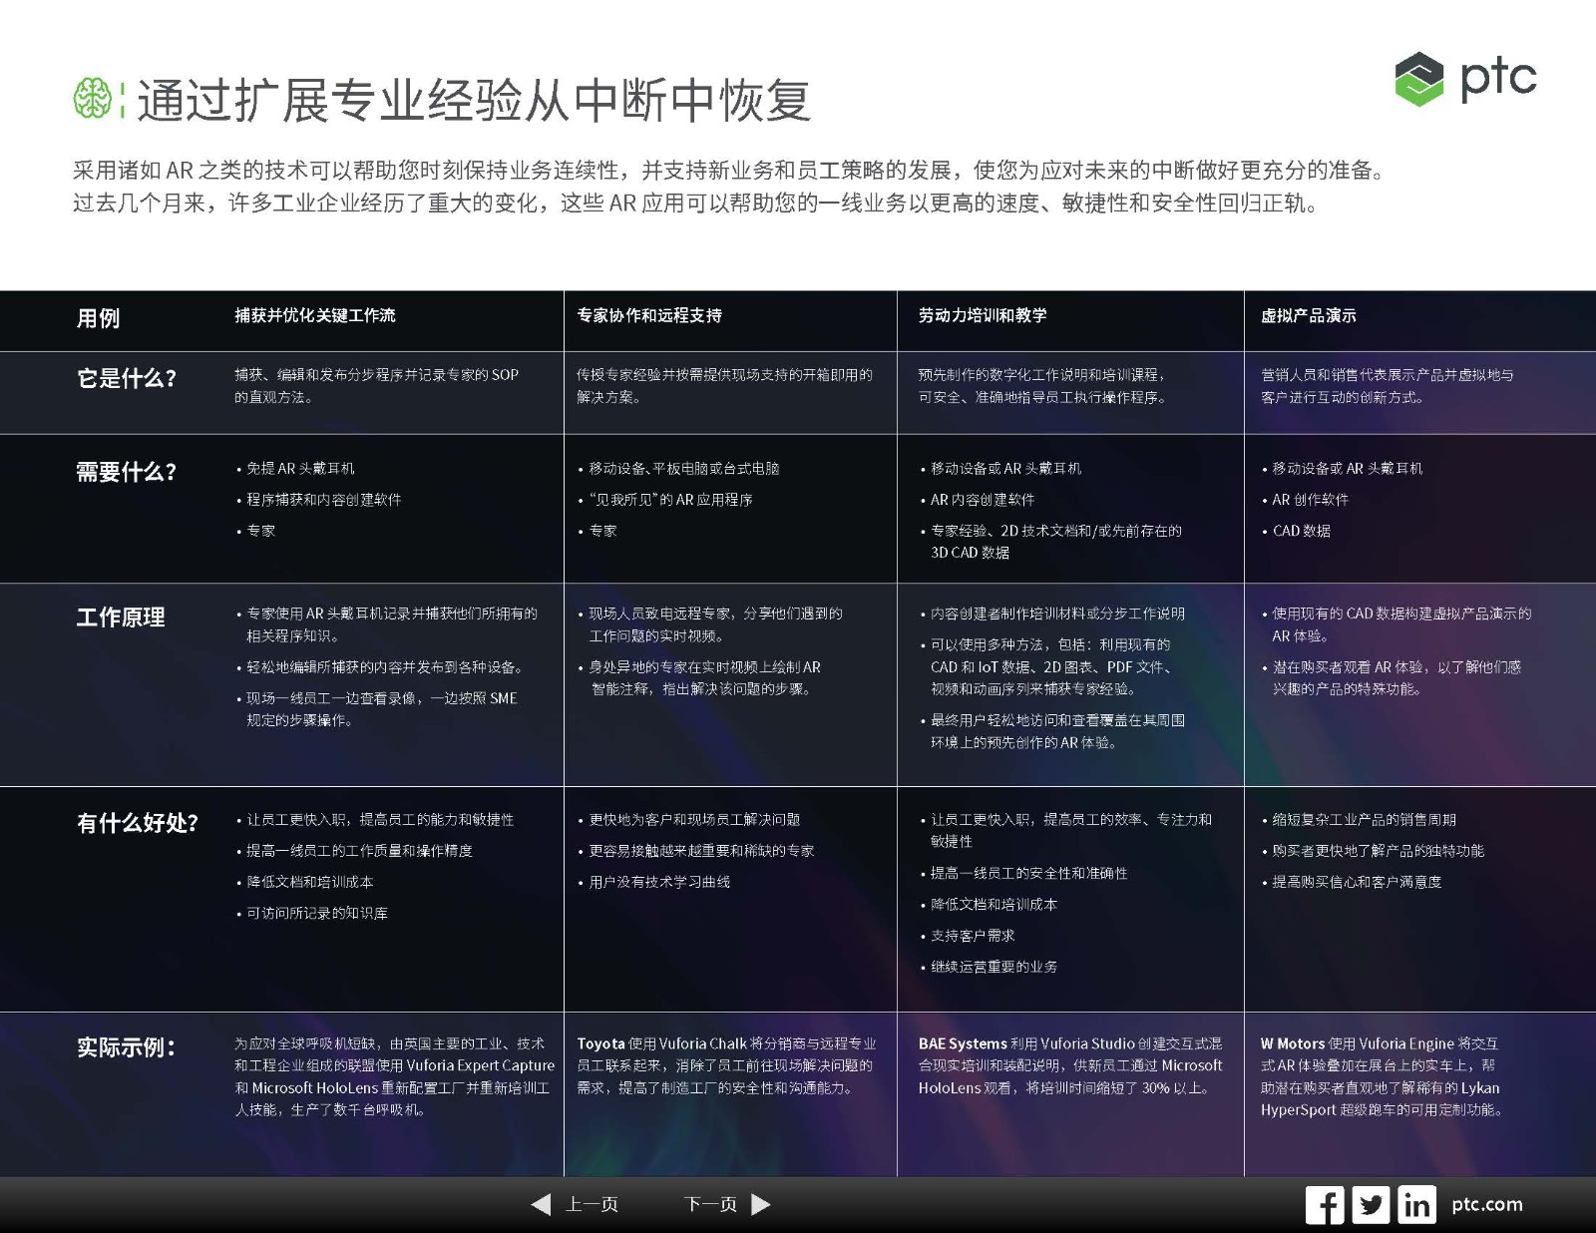
Task: Click the right arrow triangle for next page
Action: click(x=760, y=1204)
